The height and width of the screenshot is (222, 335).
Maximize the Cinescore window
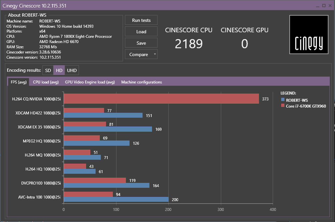324,6
